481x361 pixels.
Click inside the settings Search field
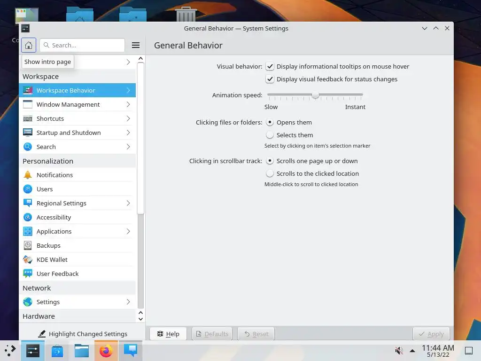[x=82, y=45]
